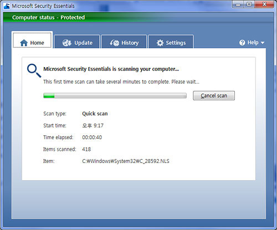Click the Cancel scan button
This screenshot has width=277, height=230.
[x=214, y=95]
